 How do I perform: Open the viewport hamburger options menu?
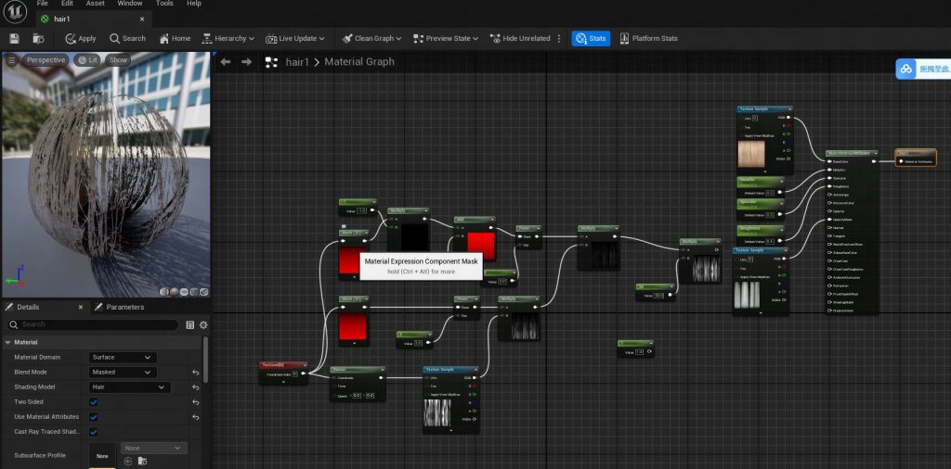[x=11, y=60]
